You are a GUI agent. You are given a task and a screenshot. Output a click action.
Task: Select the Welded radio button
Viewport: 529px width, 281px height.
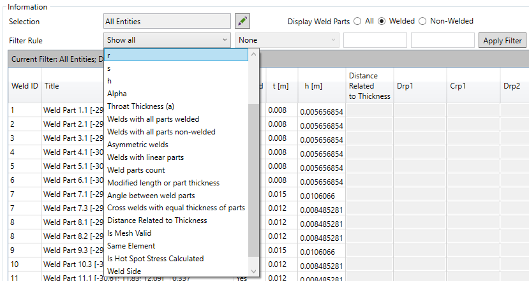382,21
